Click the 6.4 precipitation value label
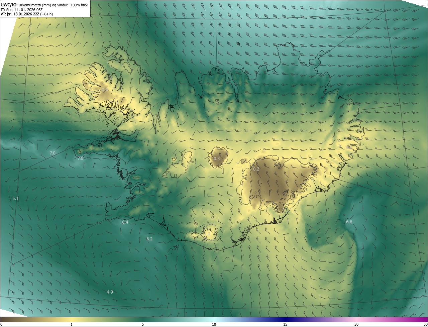 [x=125, y=222]
